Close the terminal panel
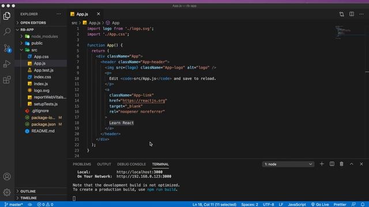369x207 pixels. pyautogui.click(x=362, y=164)
